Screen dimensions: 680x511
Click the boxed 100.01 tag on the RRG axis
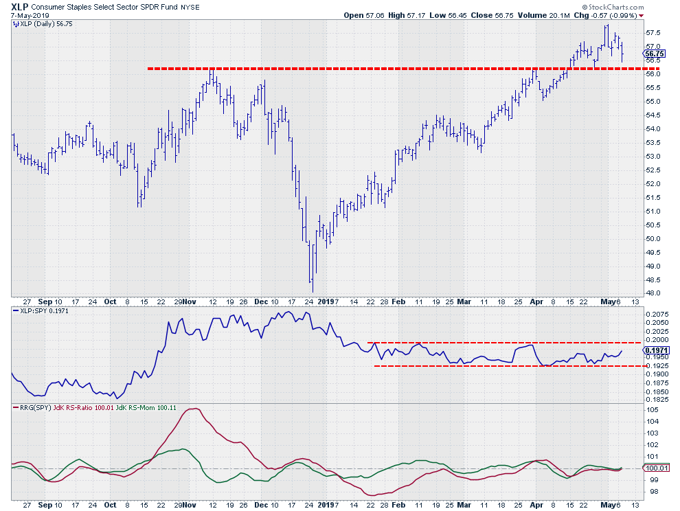657,468
